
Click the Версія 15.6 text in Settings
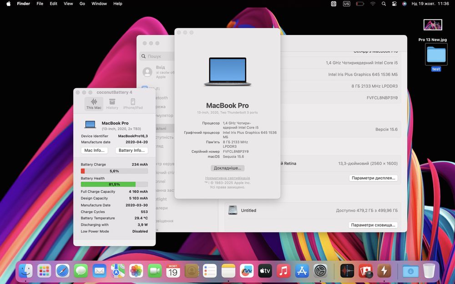point(386,129)
